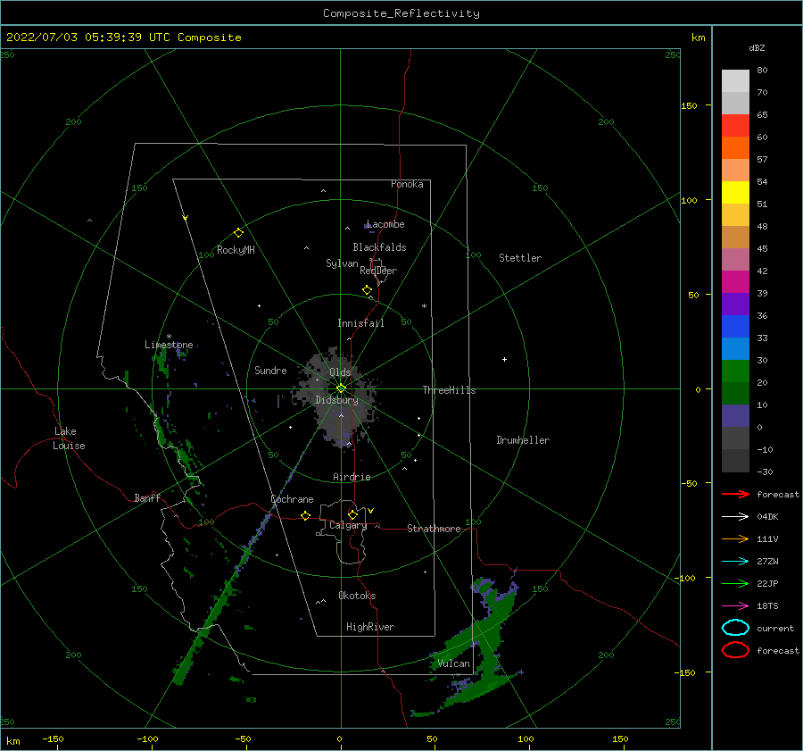Click the Strathmore label
This screenshot has height=751, width=803.
434,529
